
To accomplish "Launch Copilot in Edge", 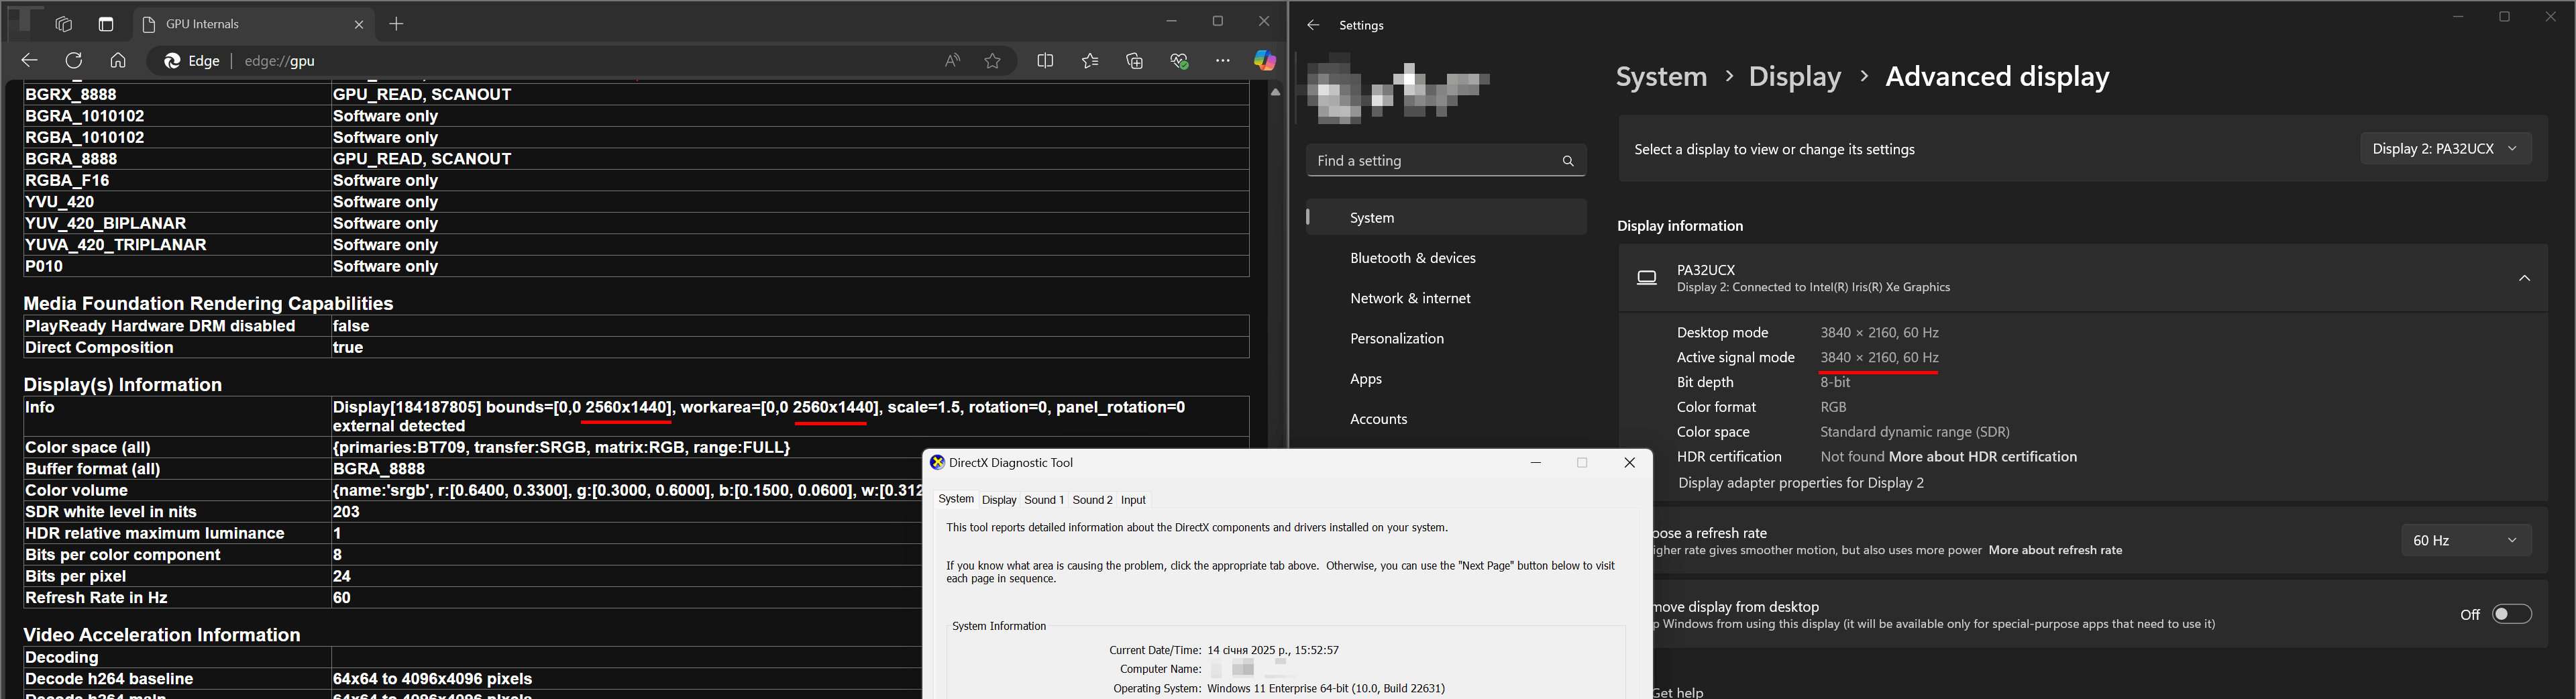I will pos(1265,61).
